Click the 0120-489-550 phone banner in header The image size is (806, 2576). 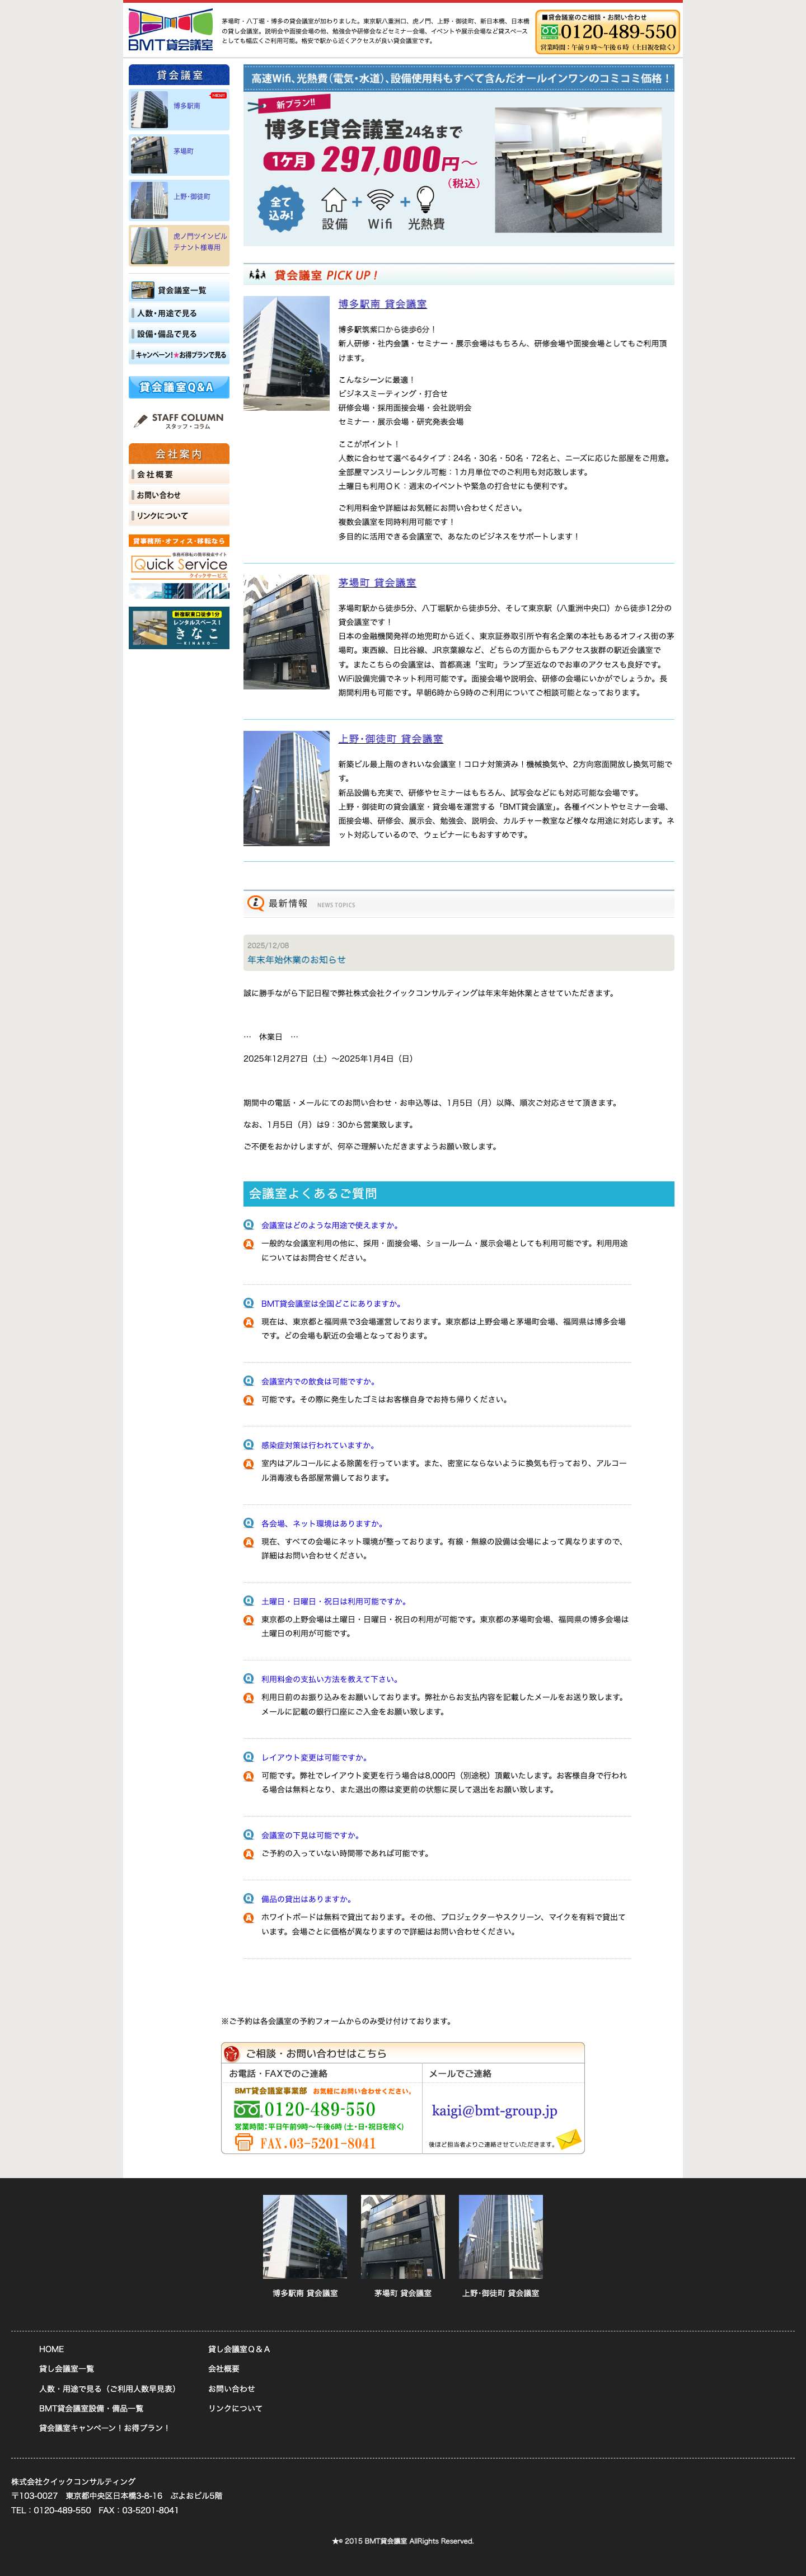coord(608,31)
